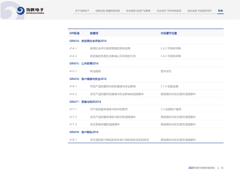Image resolution: width=240 pixels, height=177 pixels.
Task: Click the 对应章节位置 column header
Action: pyautogui.click(x=169, y=33)
